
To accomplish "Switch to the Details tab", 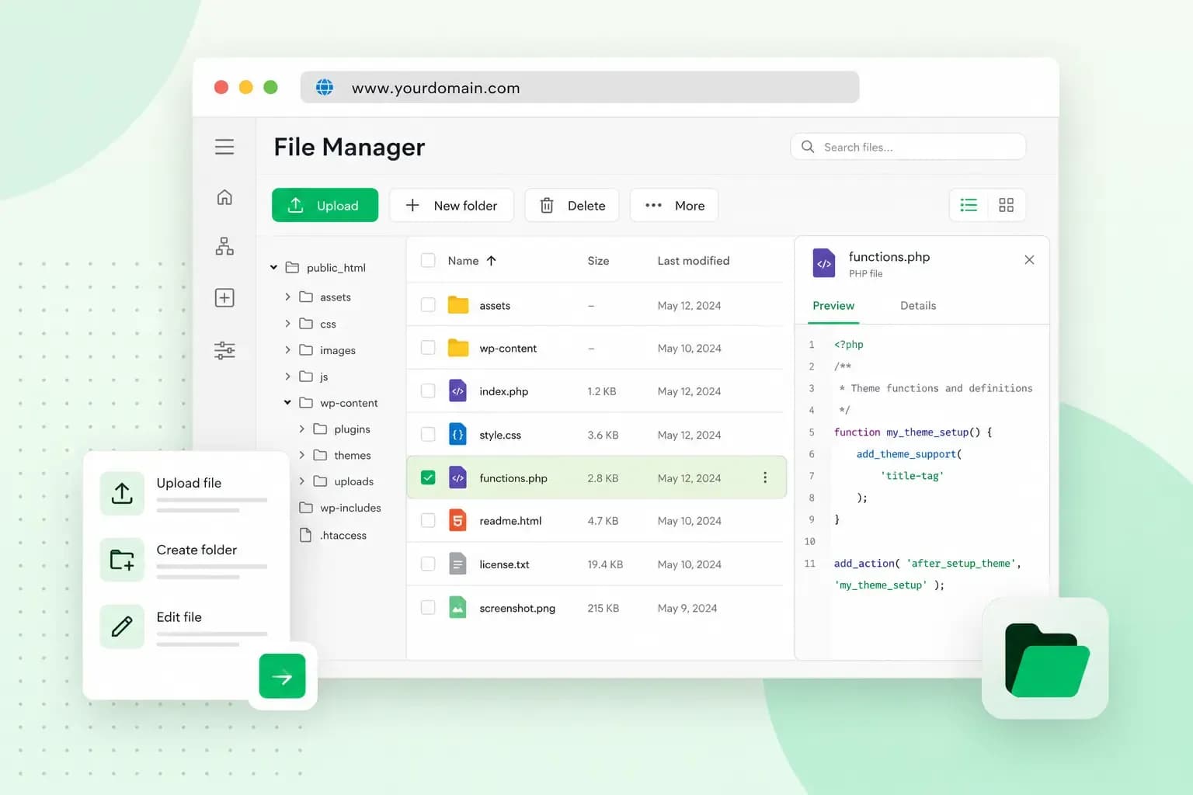I will 918,306.
